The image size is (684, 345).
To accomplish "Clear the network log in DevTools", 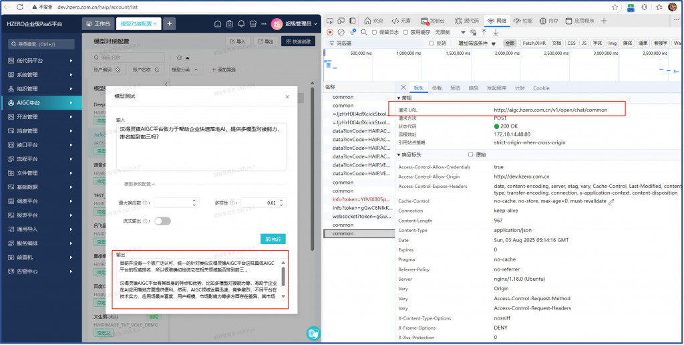I will [341, 32].
